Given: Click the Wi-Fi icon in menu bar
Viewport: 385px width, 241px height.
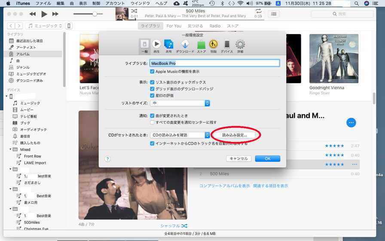Looking at the screenshot, I should [240, 3].
